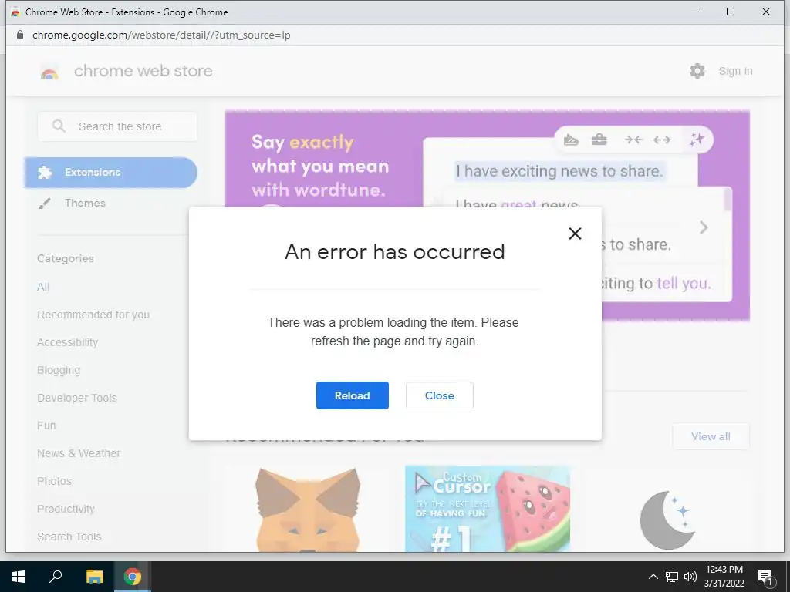790x592 pixels.
Task: Click the Reload button in error dialog
Action: pyautogui.click(x=352, y=395)
